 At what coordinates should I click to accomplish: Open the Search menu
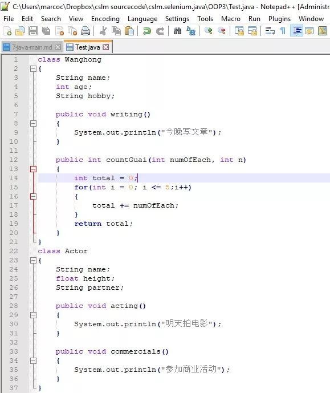point(51,19)
